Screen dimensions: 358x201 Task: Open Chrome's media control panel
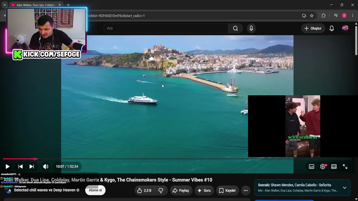tap(336, 16)
